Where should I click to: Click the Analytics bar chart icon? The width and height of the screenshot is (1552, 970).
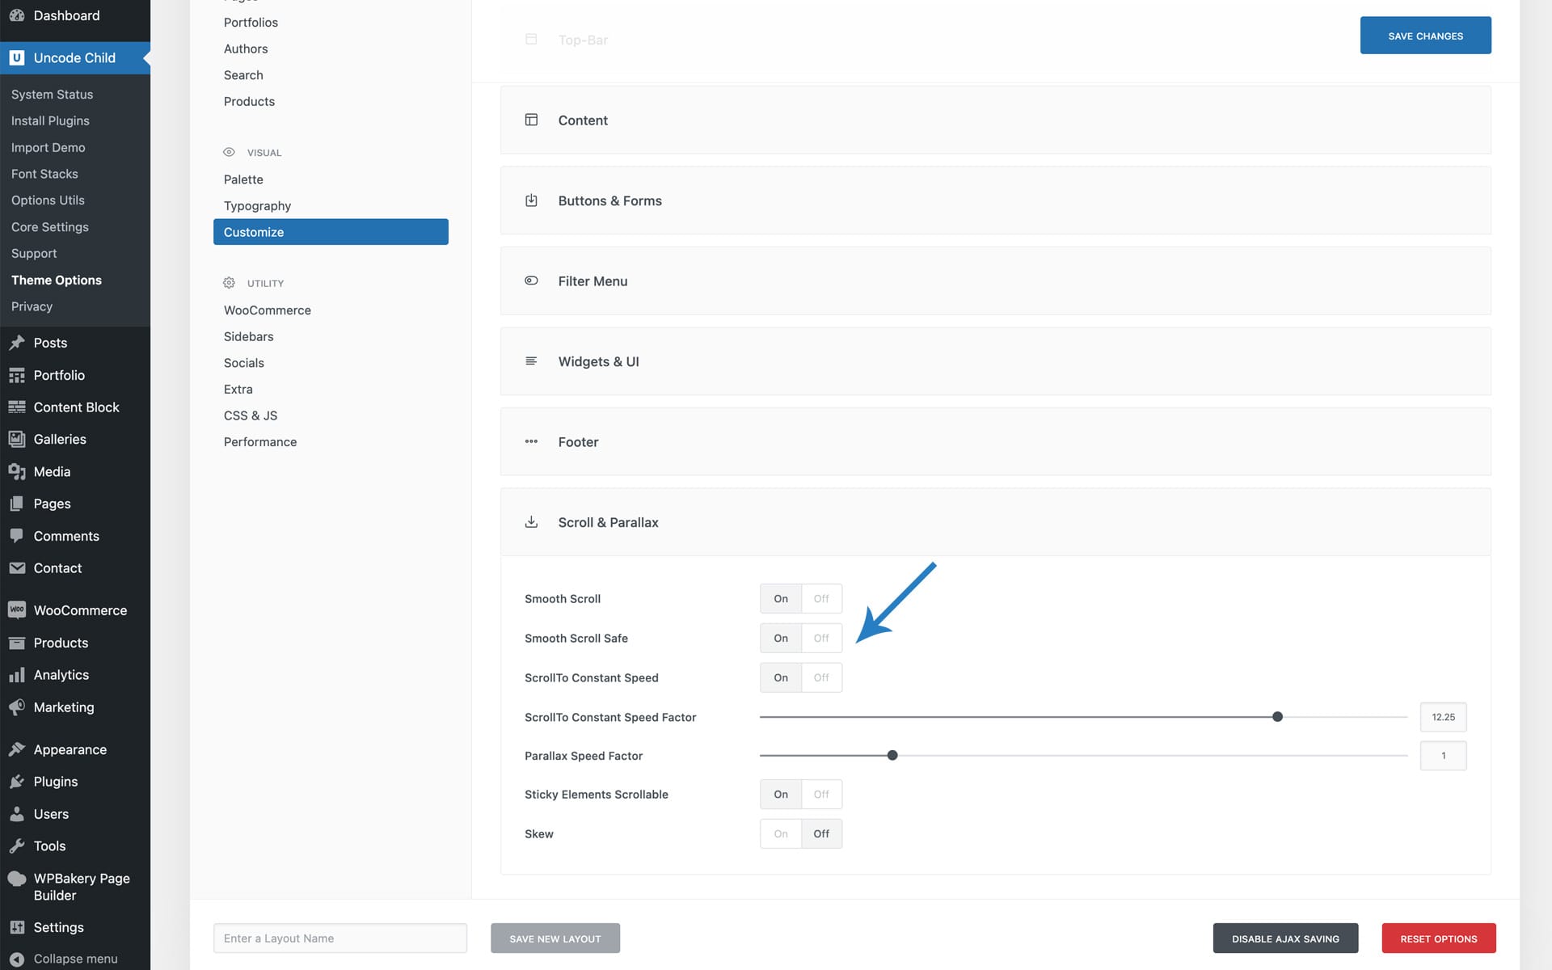pos(17,675)
